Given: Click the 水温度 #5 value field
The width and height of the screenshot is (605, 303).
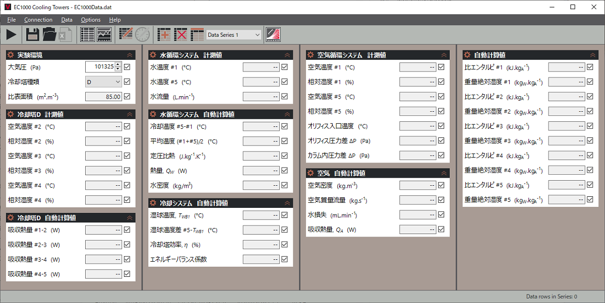Looking at the screenshot, I should [x=261, y=82].
